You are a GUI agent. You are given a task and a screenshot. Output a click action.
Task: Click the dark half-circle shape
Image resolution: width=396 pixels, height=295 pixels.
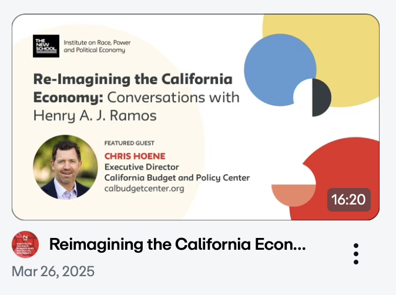tap(321, 98)
